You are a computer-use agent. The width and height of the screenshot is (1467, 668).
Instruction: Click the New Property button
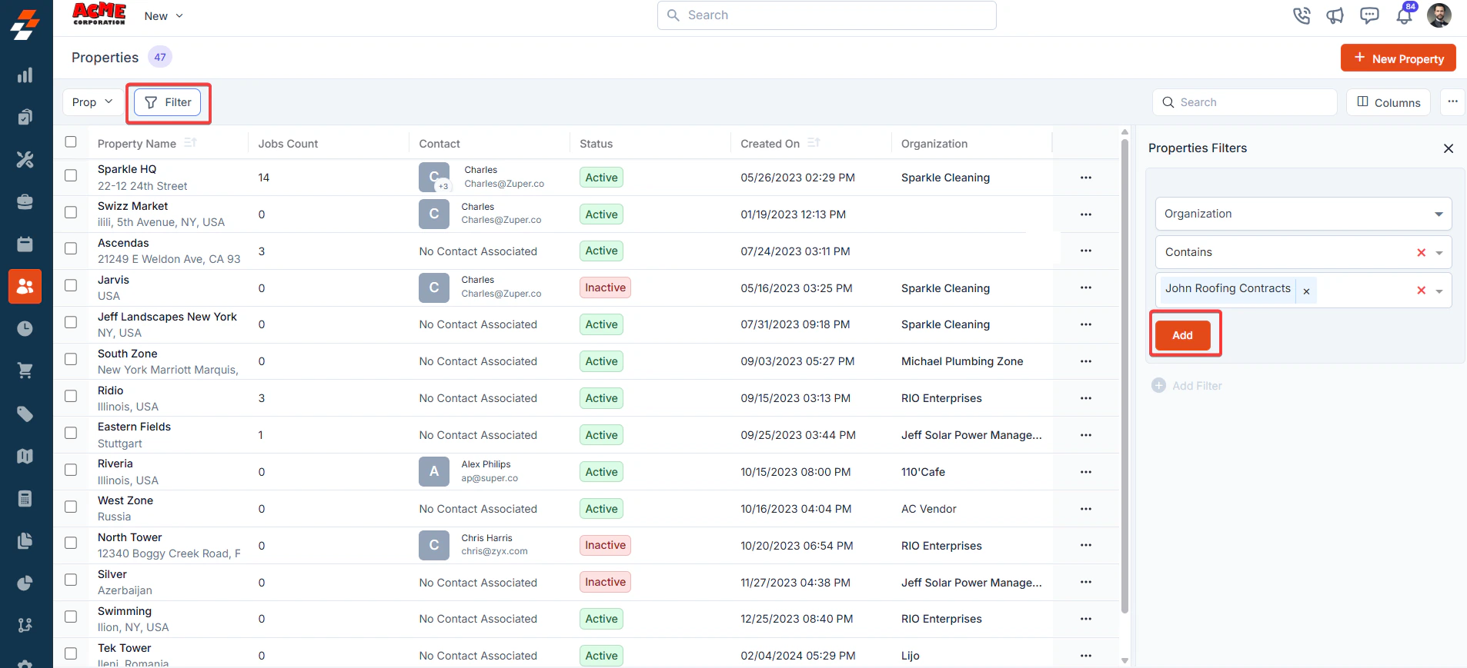(1398, 58)
